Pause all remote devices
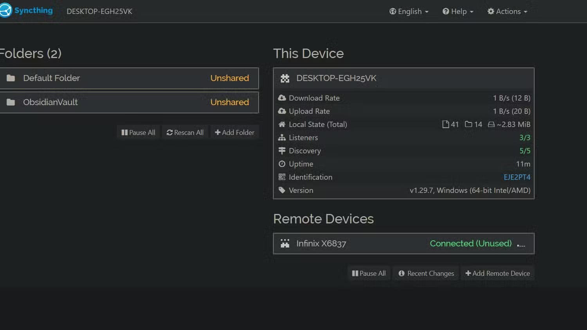Screen dimensions: 587x330 (x=369, y=273)
